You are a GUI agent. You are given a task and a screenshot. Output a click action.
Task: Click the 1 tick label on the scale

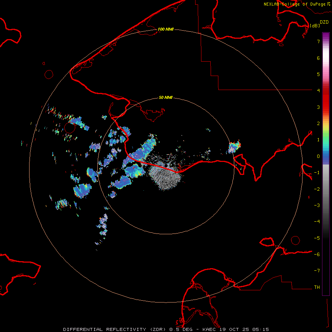coord(318,140)
